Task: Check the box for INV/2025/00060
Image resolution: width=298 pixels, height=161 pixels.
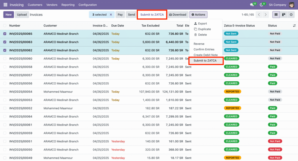Action: point(5,59)
